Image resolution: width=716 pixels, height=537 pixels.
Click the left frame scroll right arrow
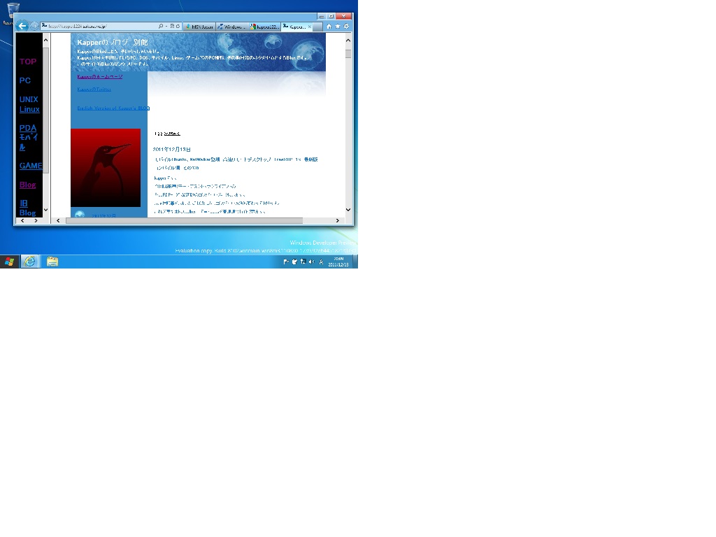[36, 220]
